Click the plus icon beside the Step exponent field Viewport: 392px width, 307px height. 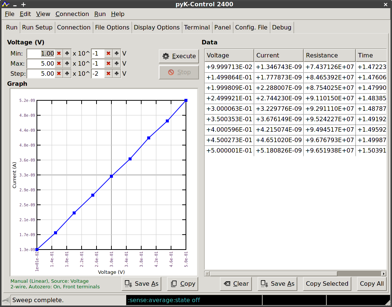click(117, 73)
